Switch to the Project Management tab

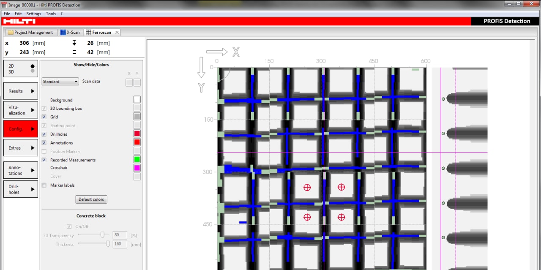[30, 32]
